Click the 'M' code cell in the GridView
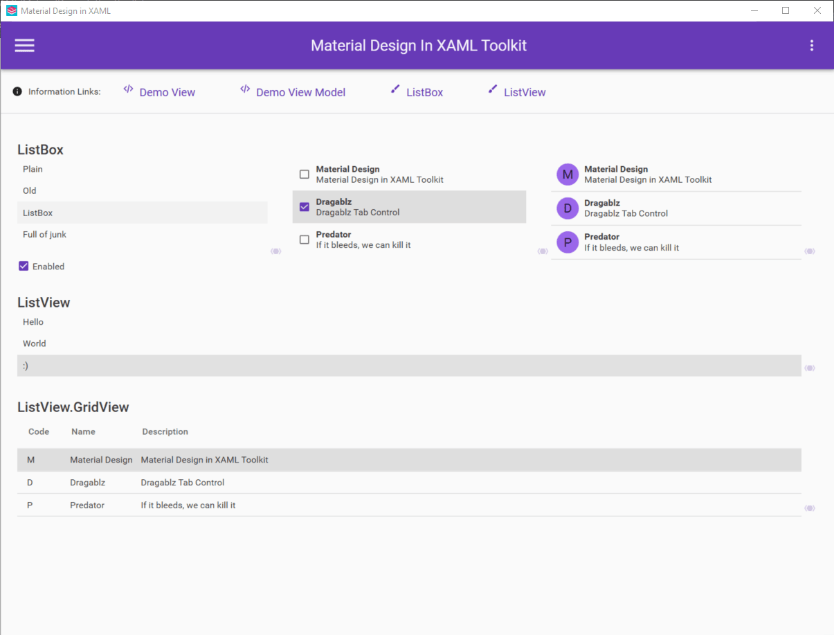The image size is (834, 635). 30,460
